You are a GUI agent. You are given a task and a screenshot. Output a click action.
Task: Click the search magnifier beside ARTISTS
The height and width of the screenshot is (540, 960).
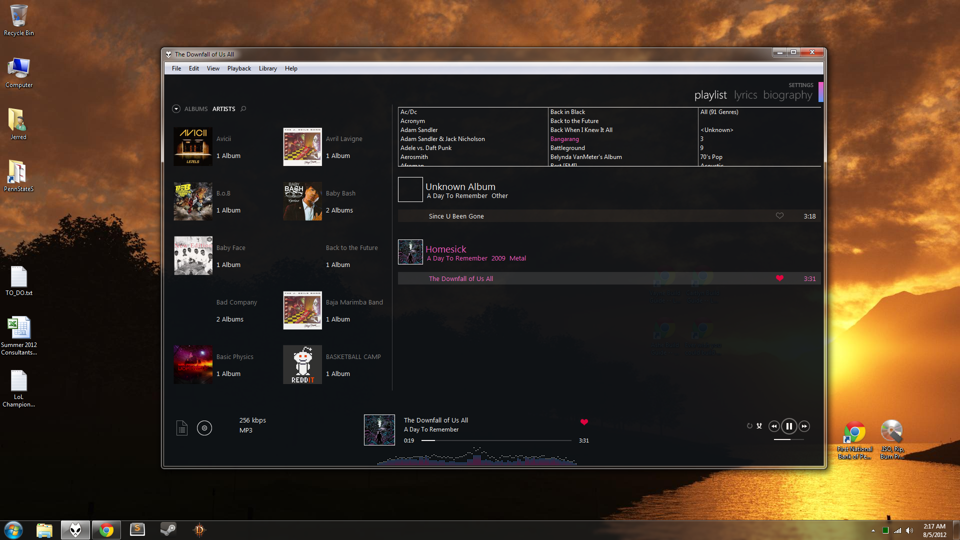pos(243,108)
